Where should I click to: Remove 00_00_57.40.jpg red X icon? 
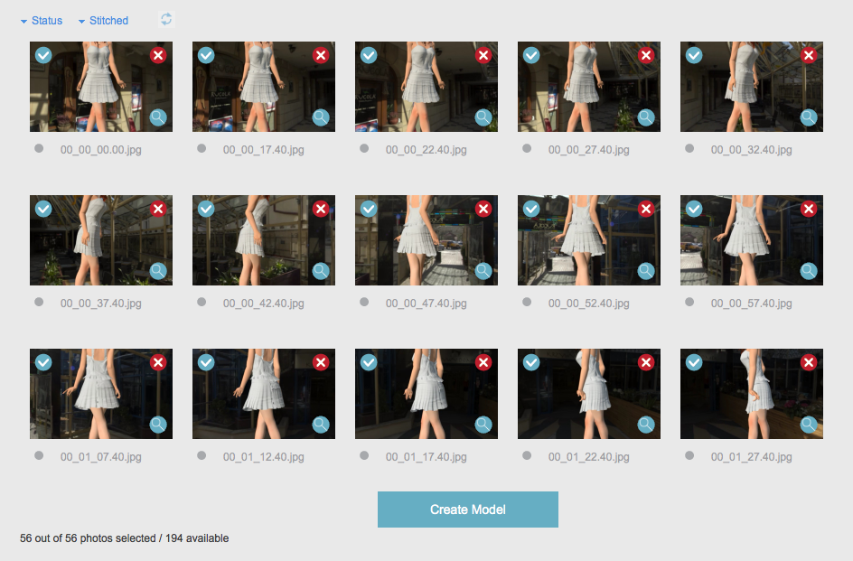click(x=809, y=209)
